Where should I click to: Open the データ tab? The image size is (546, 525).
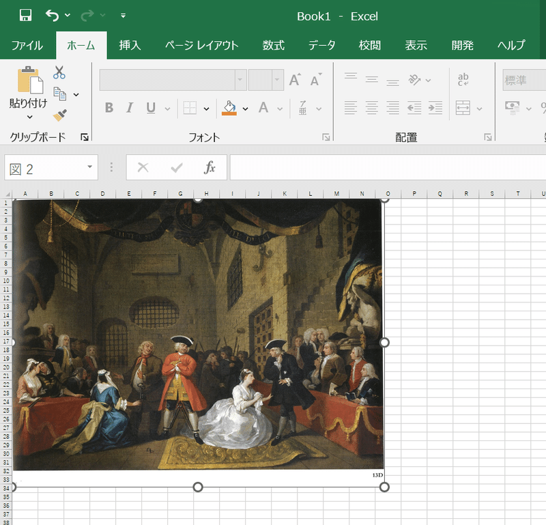[322, 45]
